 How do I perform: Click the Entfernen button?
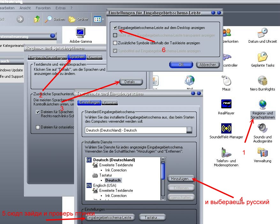pos(181,188)
